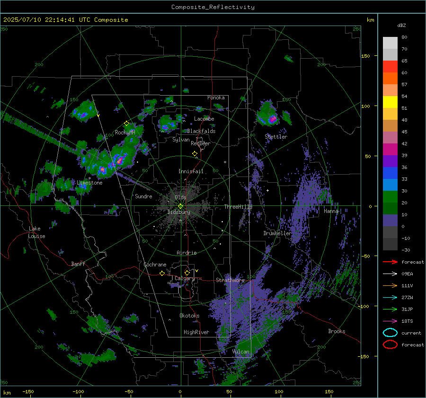
Task: Click the Banff town label
Action: point(78,264)
